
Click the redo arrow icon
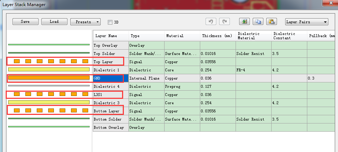tap(224, 21)
